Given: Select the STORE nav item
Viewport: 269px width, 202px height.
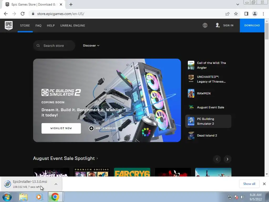Looking at the screenshot, I should pyautogui.click(x=25, y=26).
